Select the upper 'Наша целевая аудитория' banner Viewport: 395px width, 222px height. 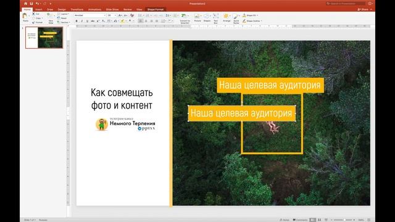(x=270, y=85)
